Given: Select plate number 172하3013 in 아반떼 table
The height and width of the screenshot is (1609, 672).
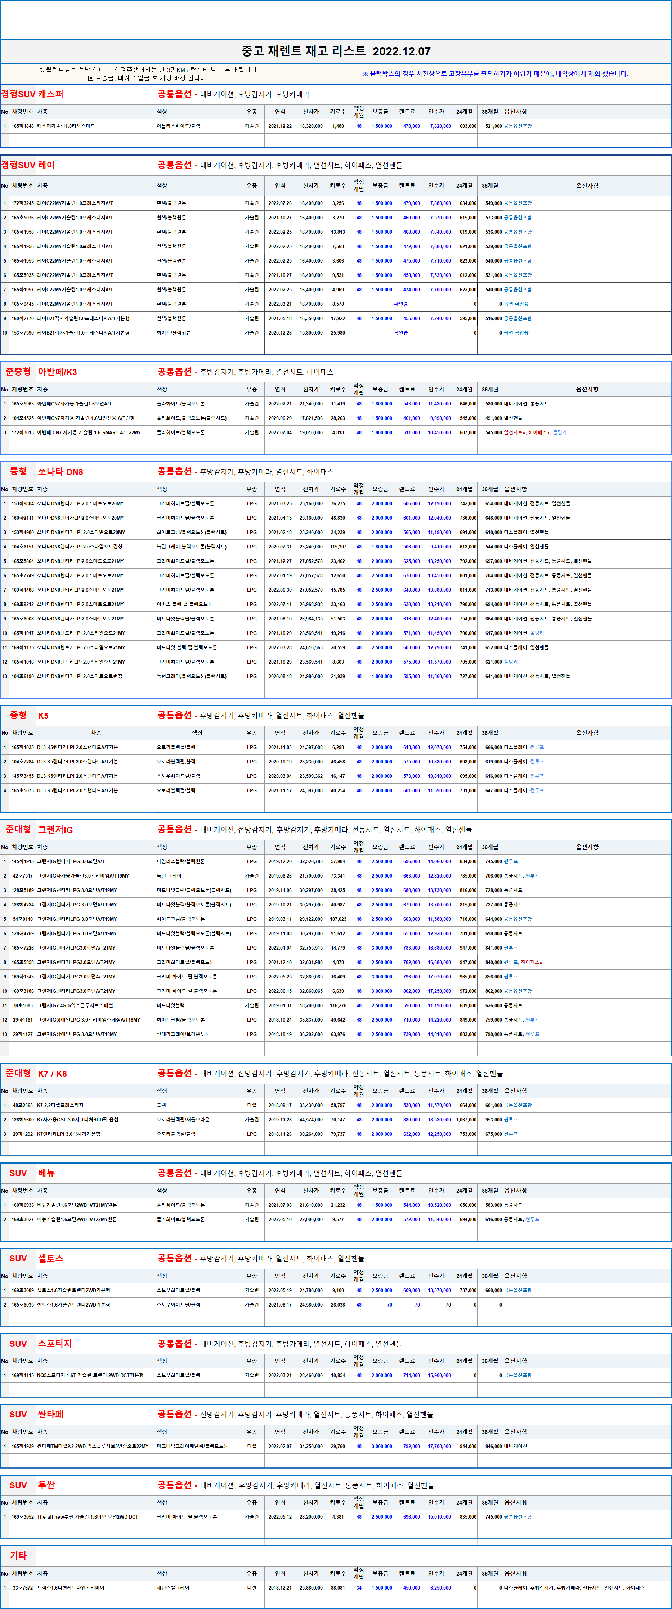Looking at the screenshot, I should coord(22,433).
